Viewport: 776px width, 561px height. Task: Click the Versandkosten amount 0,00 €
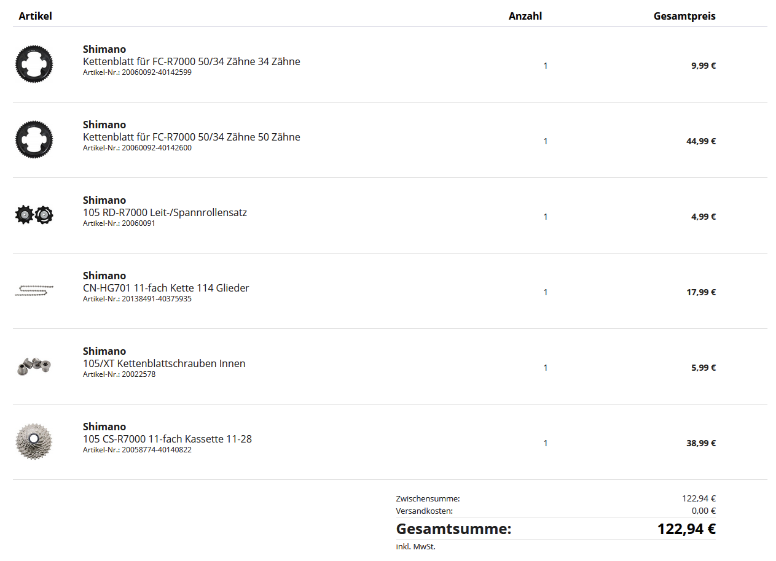pos(703,511)
